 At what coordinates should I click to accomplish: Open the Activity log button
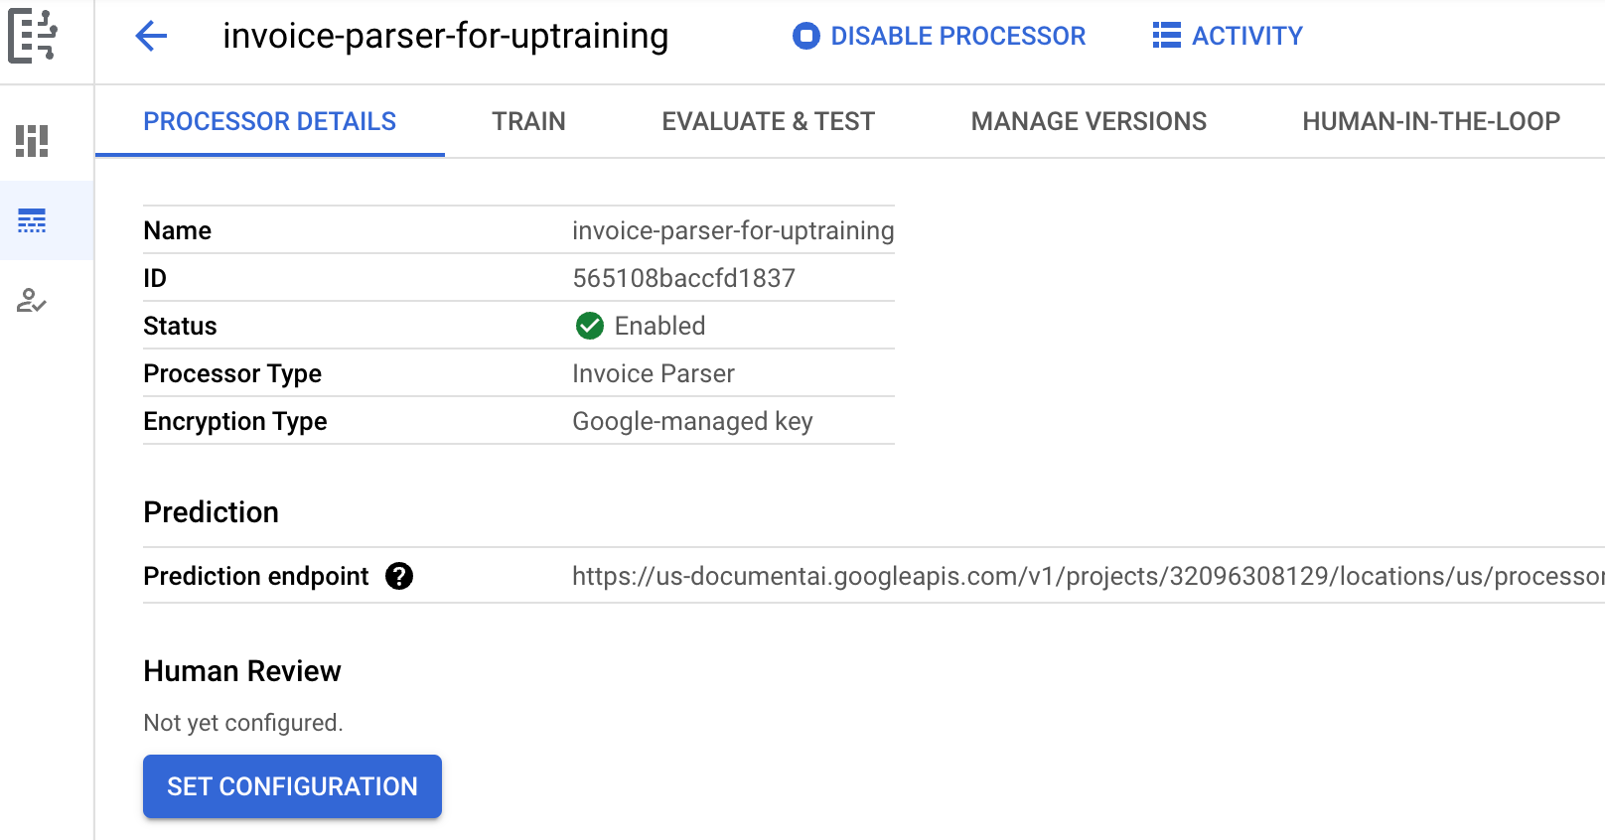(1228, 37)
